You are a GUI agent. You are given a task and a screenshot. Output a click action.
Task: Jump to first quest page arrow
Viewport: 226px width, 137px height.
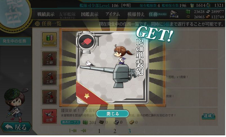pos(73,131)
